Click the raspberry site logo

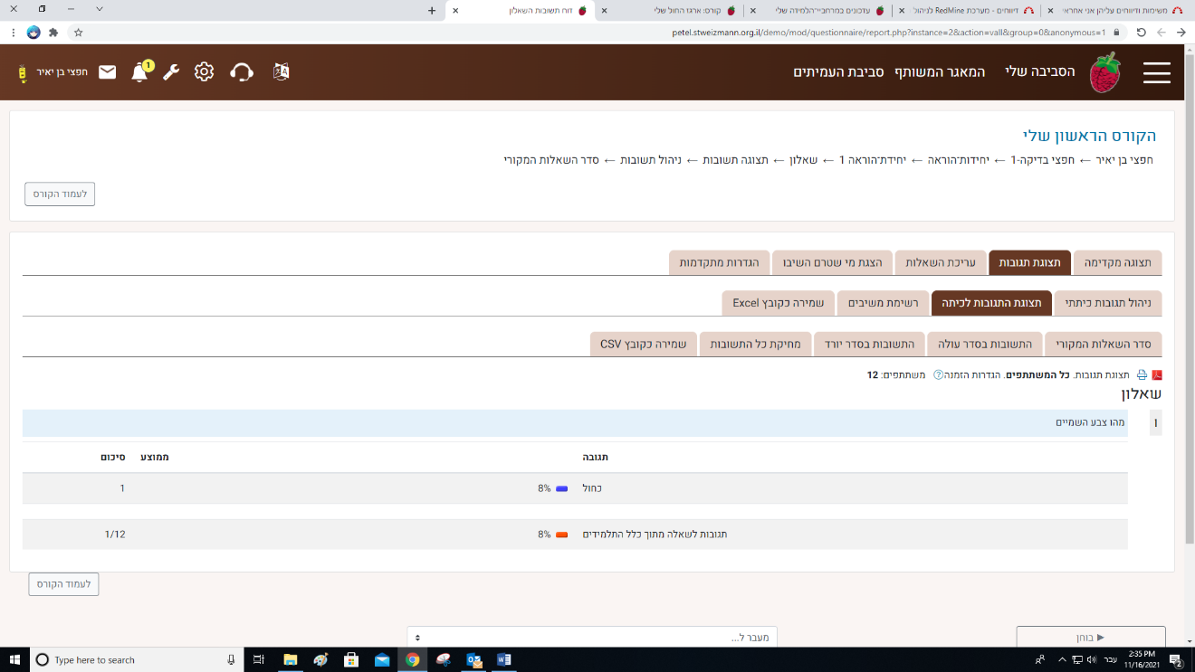point(1104,72)
